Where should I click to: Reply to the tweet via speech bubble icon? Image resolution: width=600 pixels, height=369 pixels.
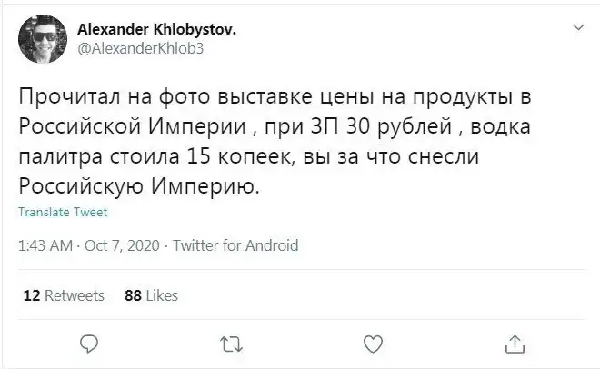[87, 344]
